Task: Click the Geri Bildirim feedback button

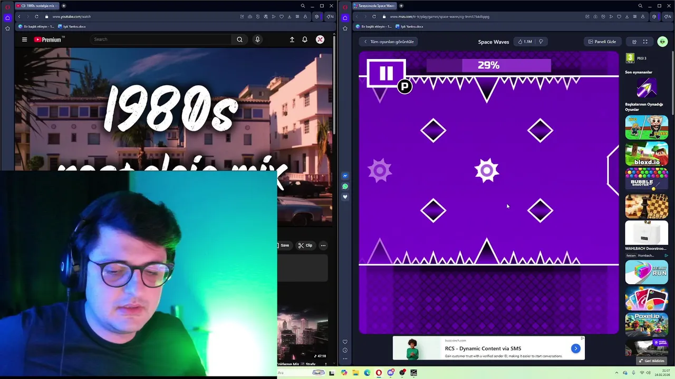Action: pos(651,361)
